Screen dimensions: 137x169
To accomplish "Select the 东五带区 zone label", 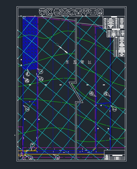I will pos(79,62).
